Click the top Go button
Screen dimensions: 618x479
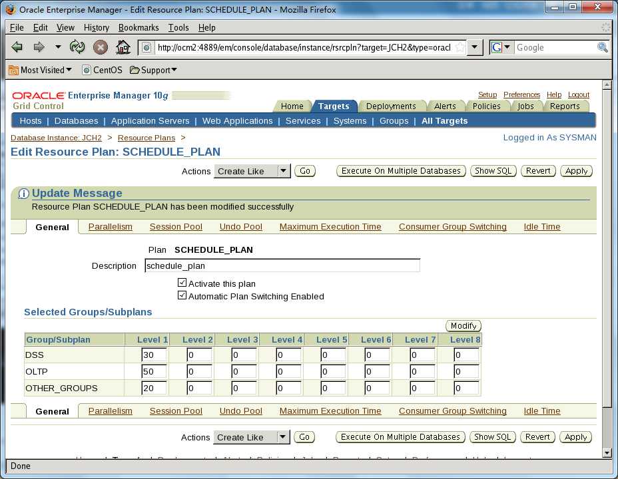[304, 171]
